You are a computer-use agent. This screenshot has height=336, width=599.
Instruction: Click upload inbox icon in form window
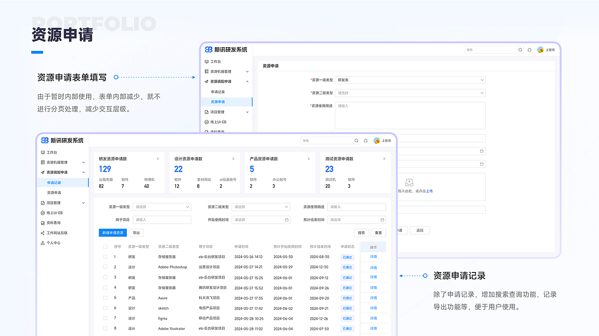(x=409, y=182)
